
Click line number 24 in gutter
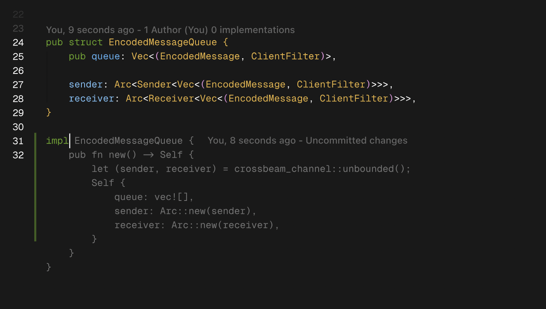(18, 42)
